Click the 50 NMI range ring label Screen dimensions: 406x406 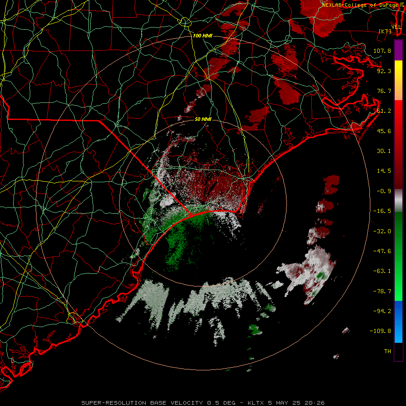coord(203,119)
